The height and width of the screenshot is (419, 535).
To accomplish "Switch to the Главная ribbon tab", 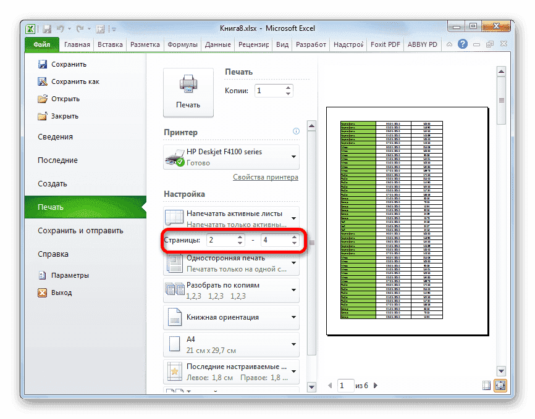I will tap(77, 44).
